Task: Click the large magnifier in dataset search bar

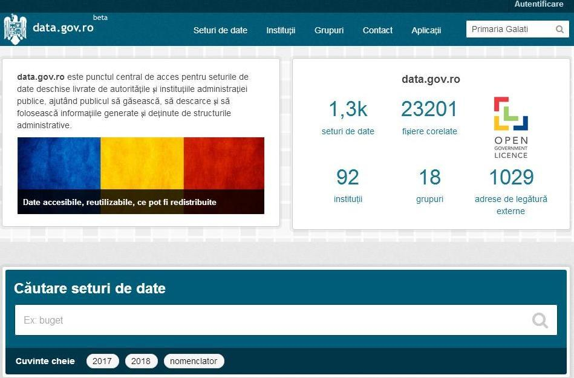Action: coord(539,320)
